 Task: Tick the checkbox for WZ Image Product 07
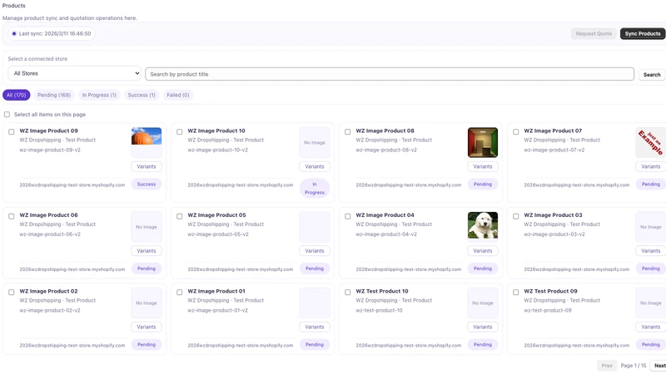pos(516,132)
